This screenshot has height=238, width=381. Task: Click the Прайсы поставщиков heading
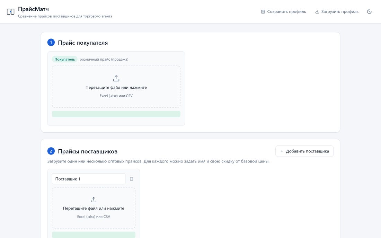point(88,151)
